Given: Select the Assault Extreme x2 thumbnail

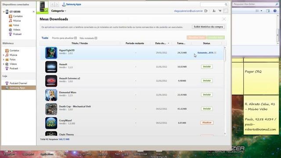Looking at the screenshot, I should tap(51, 81).
